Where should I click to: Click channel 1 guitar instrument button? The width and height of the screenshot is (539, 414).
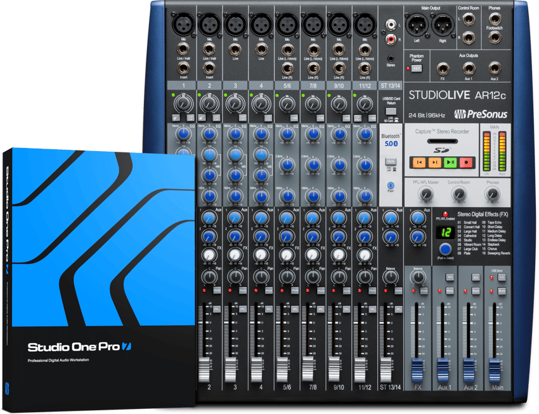tap(176, 117)
